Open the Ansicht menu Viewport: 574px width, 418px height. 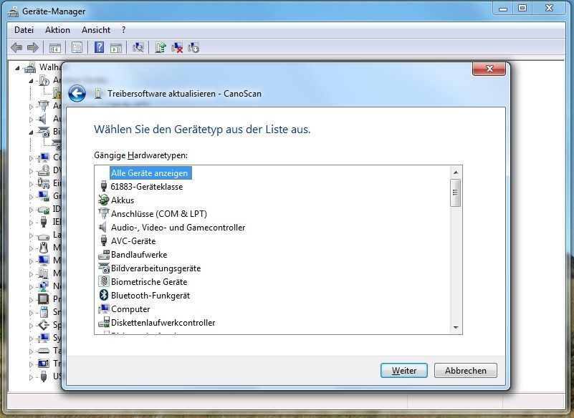click(96, 30)
